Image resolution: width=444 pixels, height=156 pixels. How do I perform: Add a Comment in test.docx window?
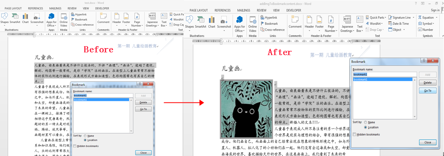pyautogui.click(x=103, y=18)
